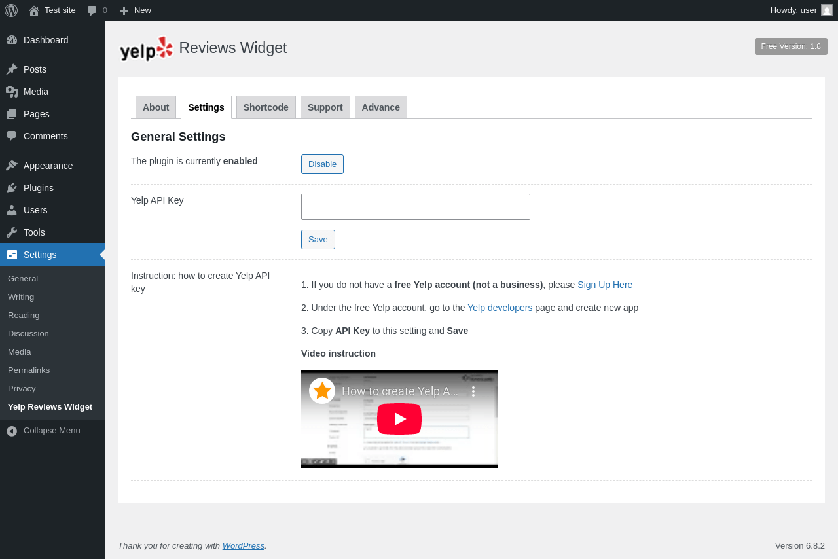Open Writing settings submenu
Viewport: 838px width, 559px height.
21,297
